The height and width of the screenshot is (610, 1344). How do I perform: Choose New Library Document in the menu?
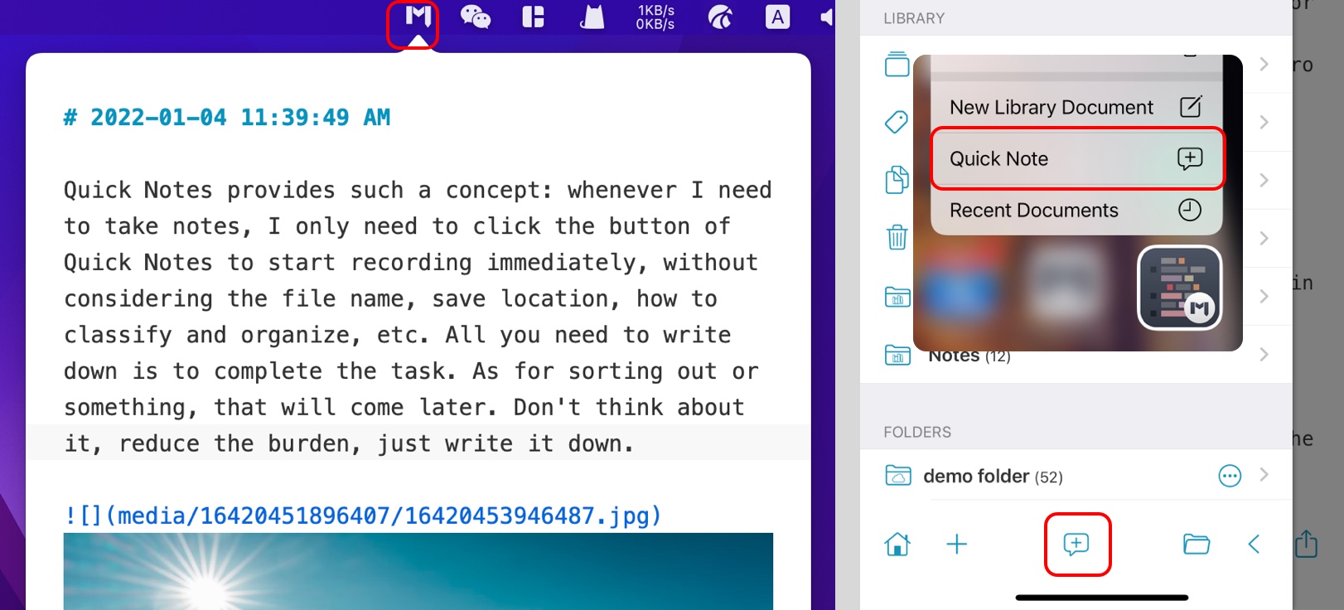(1076, 108)
